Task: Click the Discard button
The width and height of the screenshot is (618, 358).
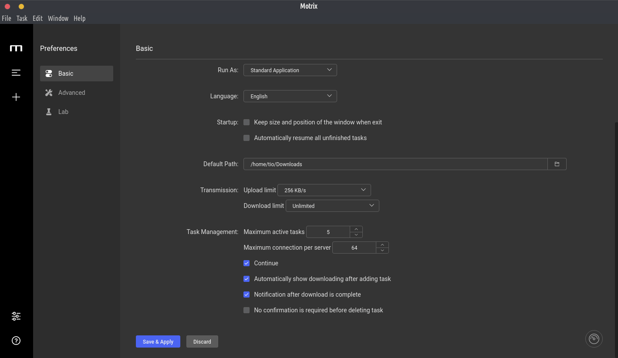Action: tap(202, 341)
